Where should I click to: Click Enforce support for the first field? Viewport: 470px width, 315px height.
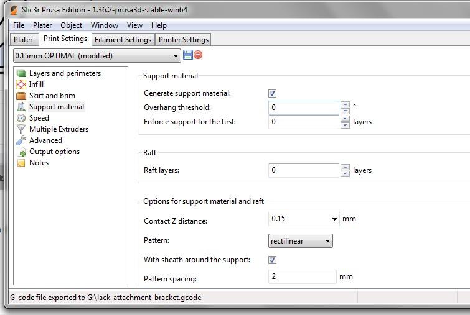click(x=304, y=122)
